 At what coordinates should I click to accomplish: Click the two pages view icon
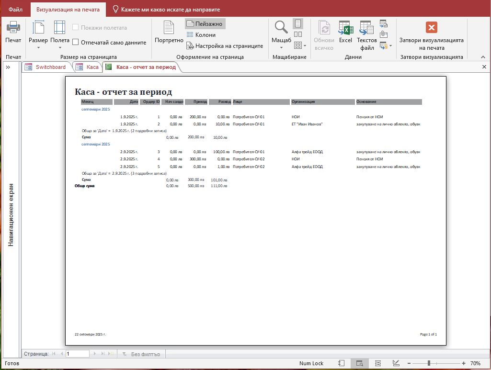pos(298,34)
